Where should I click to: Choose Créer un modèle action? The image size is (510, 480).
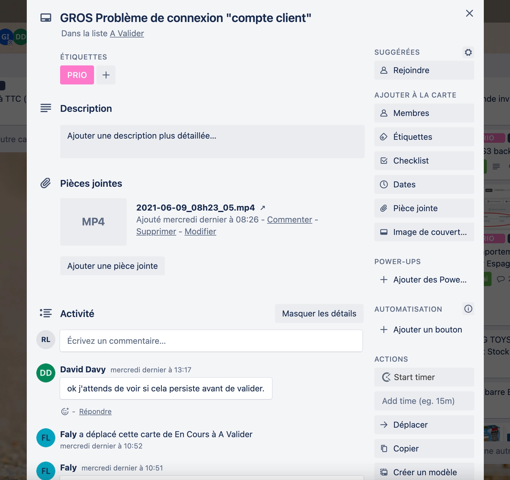click(424, 472)
